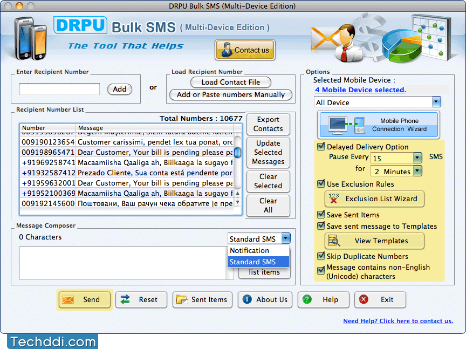Click the Reset arrows icon
Screen dimensions: 466x349
tap(125, 299)
